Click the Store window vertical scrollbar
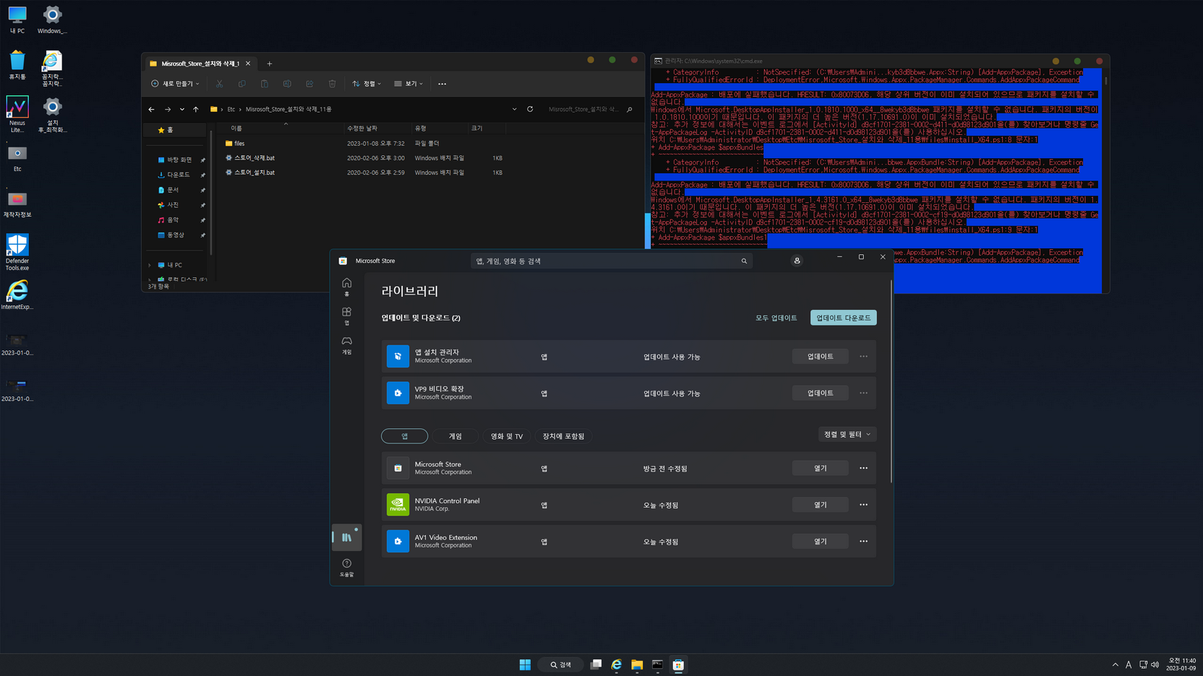This screenshot has width=1203, height=676. [891, 383]
